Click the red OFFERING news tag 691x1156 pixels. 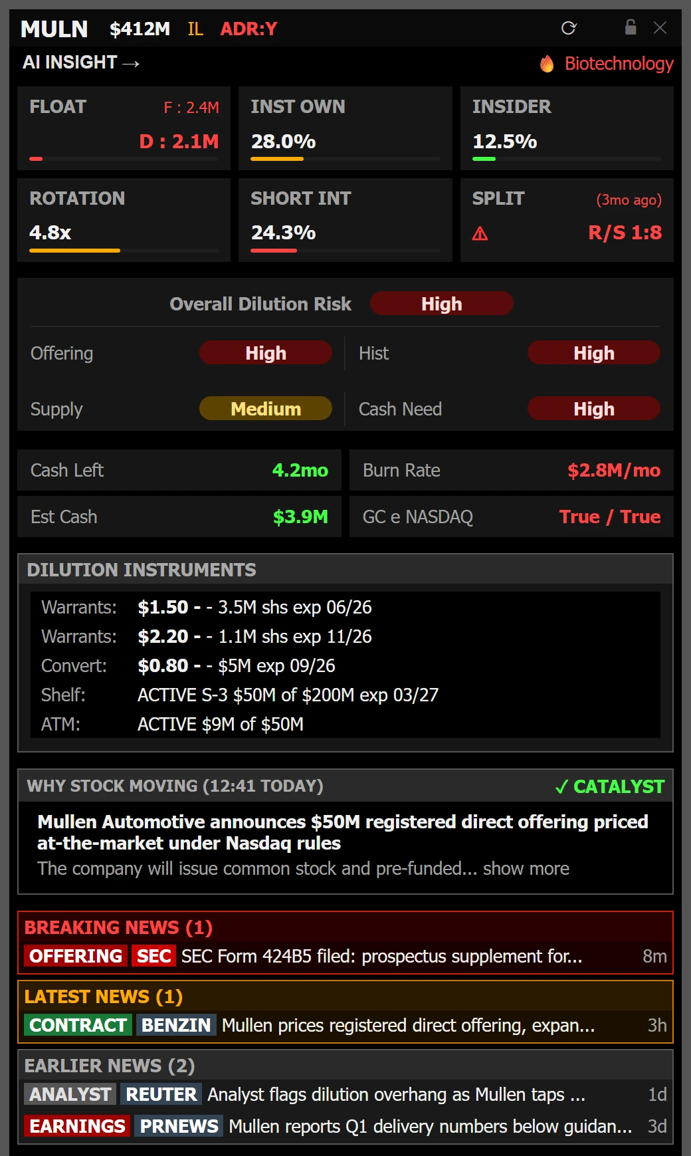pyautogui.click(x=76, y=957)
